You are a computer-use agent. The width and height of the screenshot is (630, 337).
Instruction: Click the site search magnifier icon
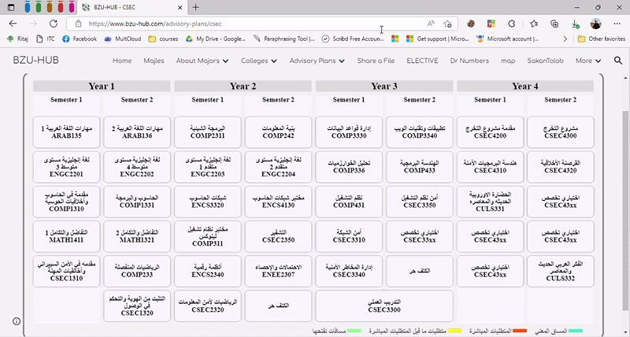pos(617,61)
